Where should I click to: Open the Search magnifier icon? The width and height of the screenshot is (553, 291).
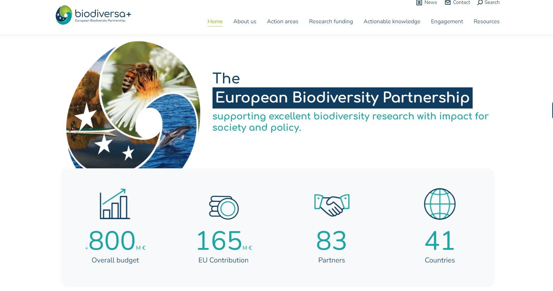pyautogui.click(x=480, y=3)
